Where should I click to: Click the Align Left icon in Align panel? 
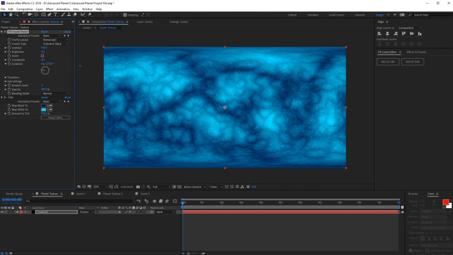point(380,34)
